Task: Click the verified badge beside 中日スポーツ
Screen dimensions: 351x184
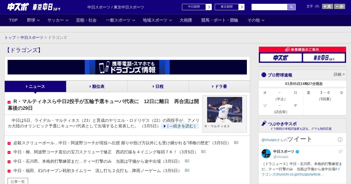Action: [297, 152]
